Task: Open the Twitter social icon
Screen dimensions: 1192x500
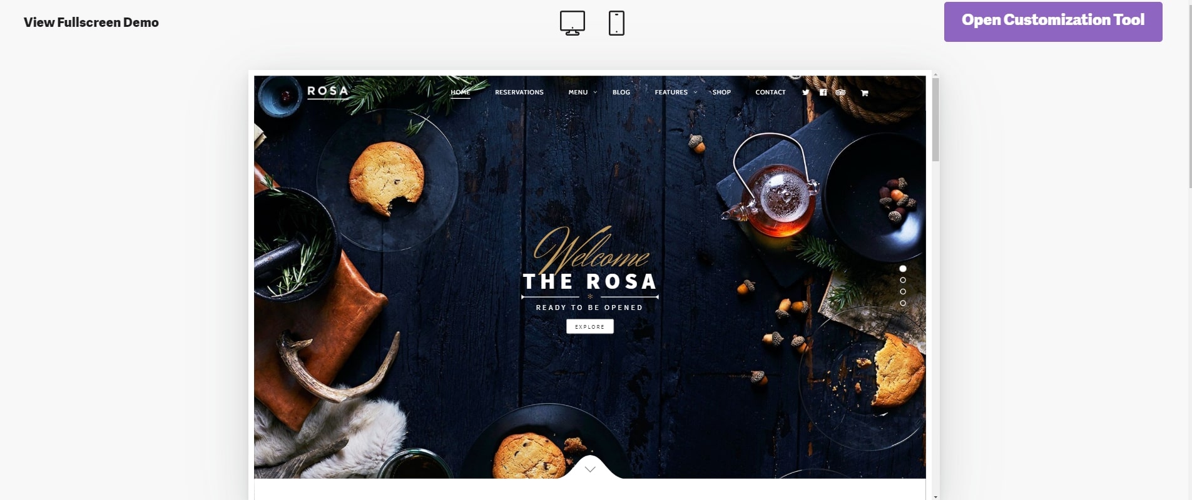Action: (806, 92)
